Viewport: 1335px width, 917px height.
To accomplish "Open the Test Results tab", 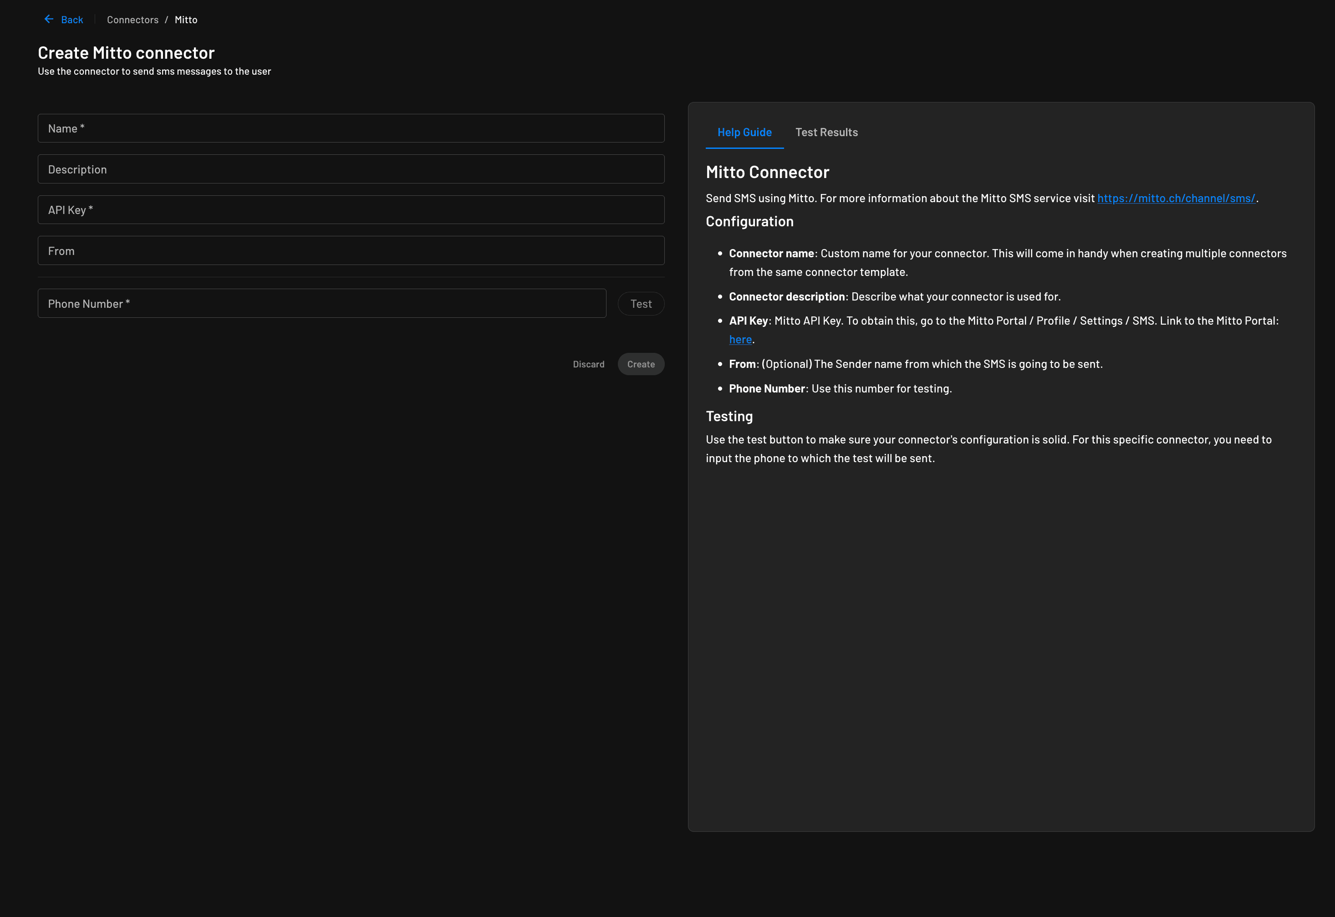I will click(x=826, y=132).
